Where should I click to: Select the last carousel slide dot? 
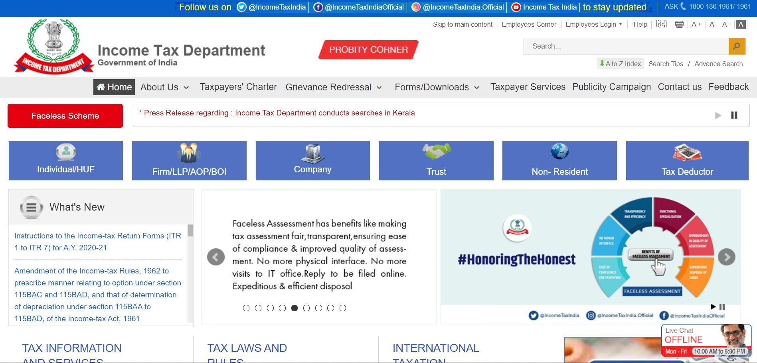(x=343, y=308)
